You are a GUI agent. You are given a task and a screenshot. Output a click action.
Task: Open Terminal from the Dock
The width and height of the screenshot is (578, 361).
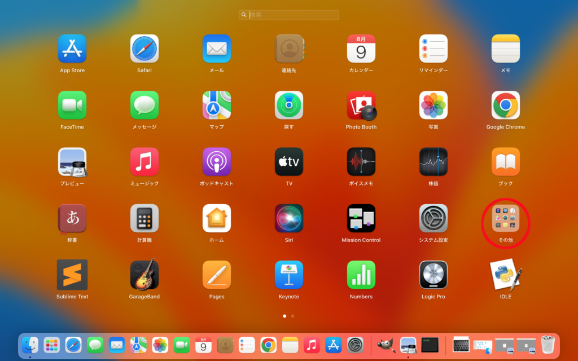pyautogui.click(x=430, y=345)
